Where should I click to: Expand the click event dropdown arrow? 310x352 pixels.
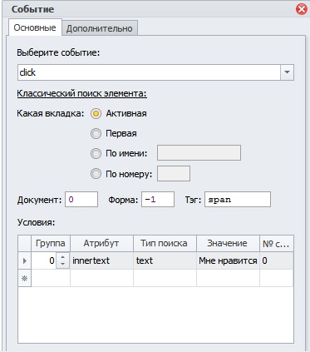click(x=287, y=72)
